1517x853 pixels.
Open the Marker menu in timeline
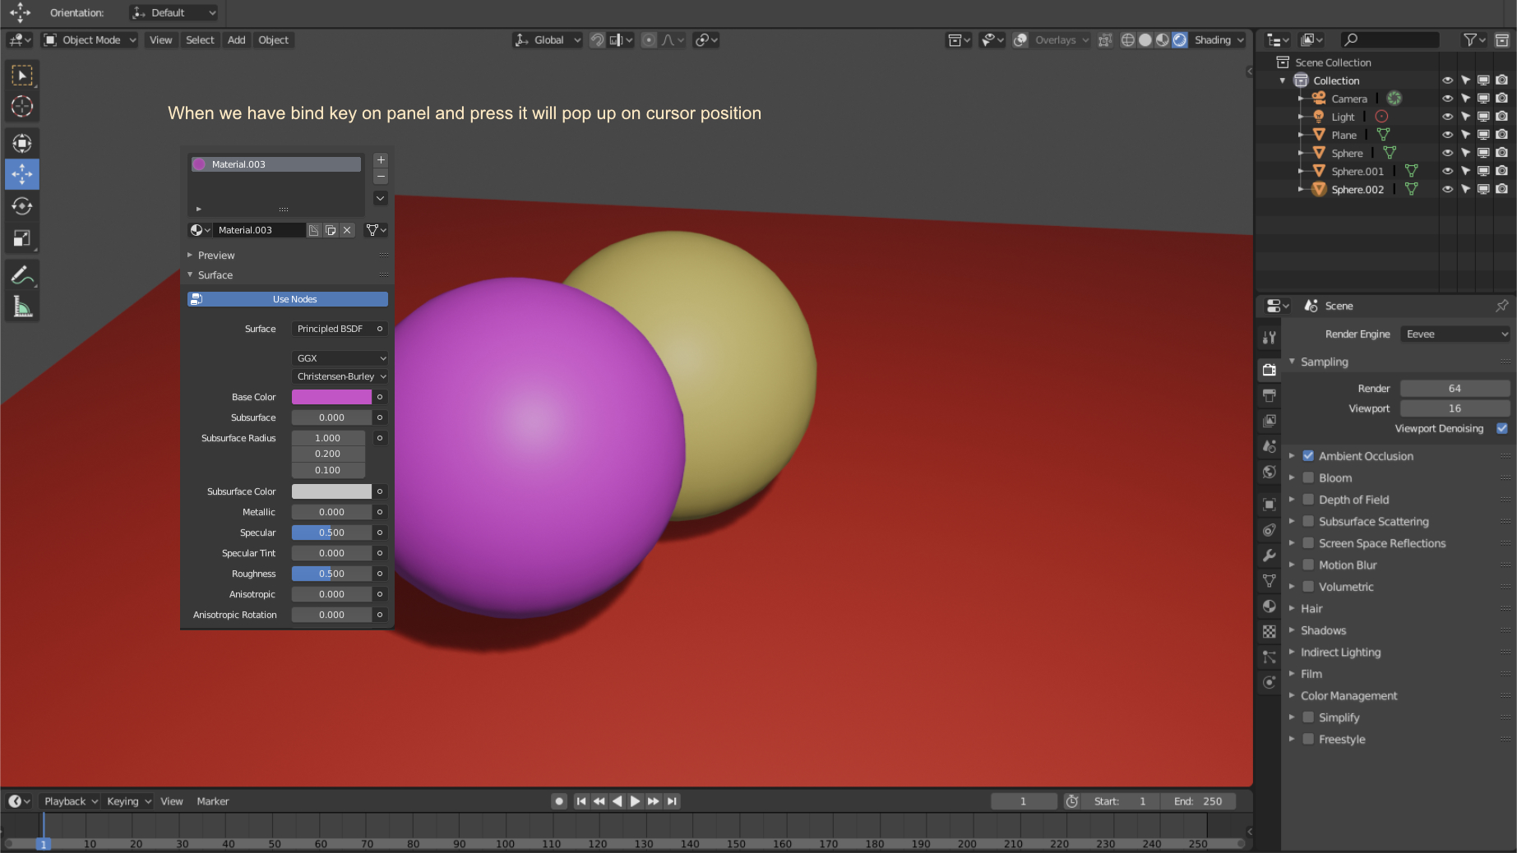coord(212,801)
